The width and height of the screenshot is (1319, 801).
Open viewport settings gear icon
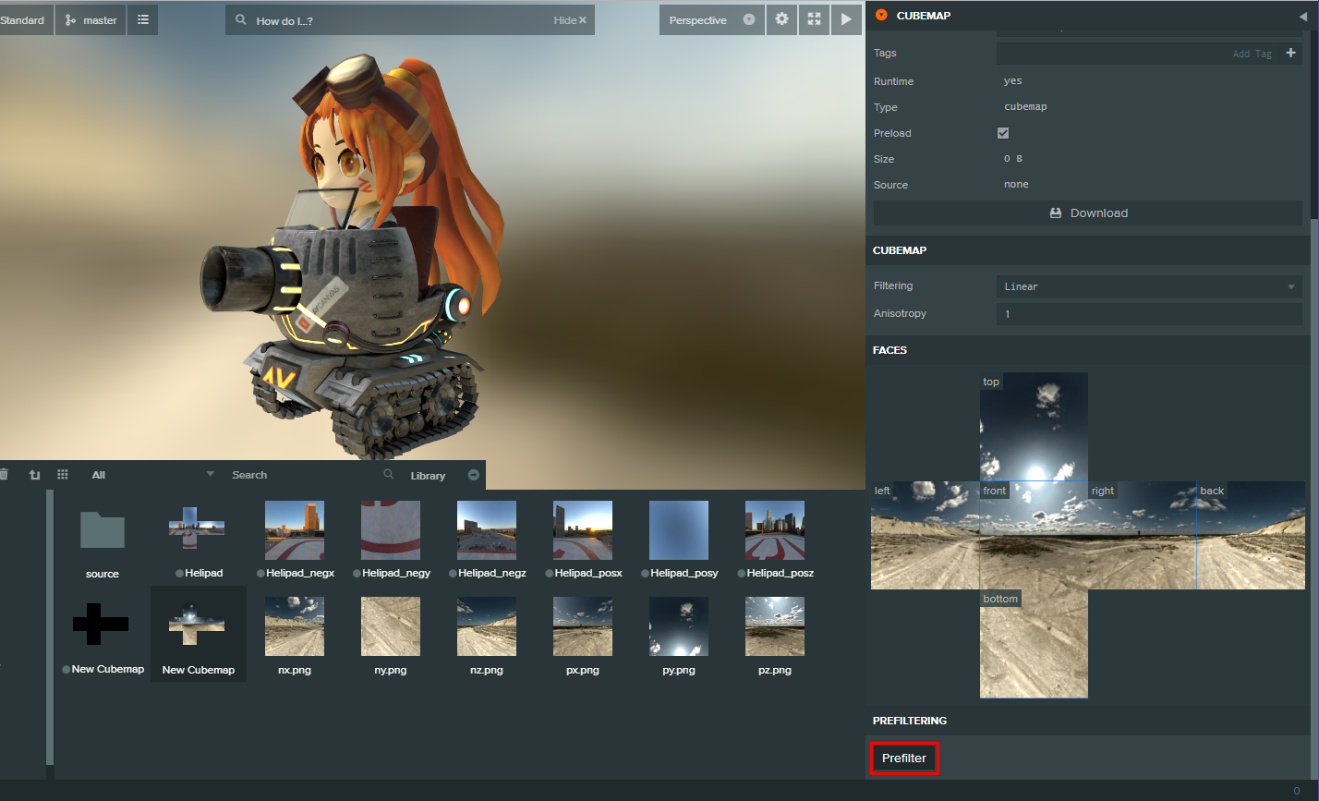pos(781,19)
